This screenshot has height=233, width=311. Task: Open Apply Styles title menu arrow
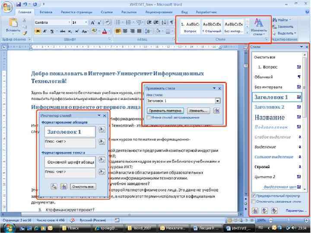tap(214, 88)
